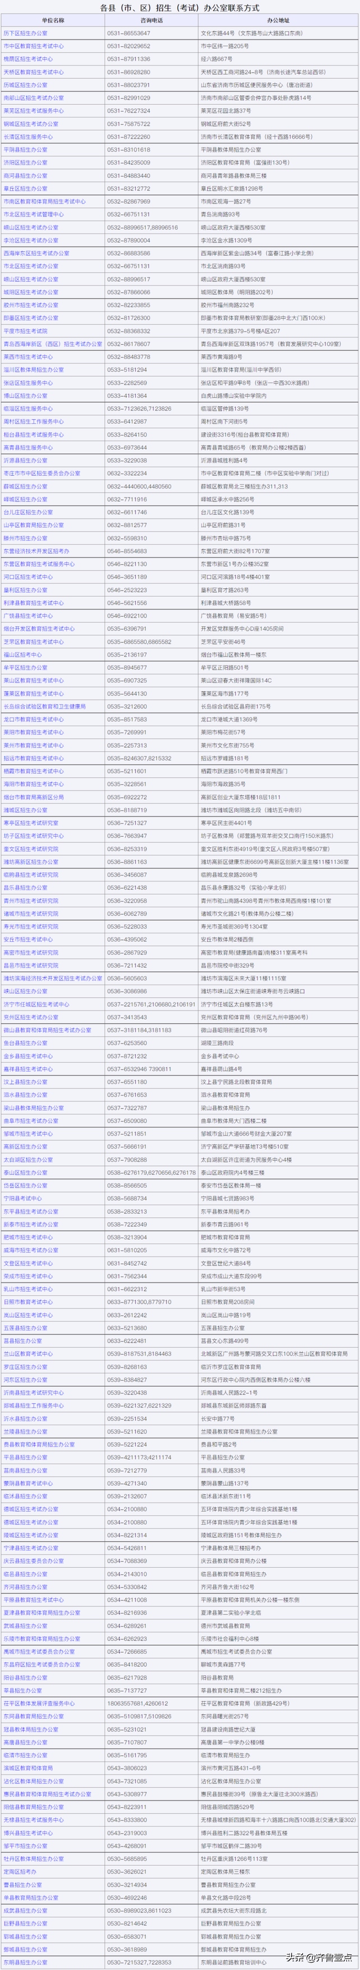Select phone number 0539-8268163
360x1970 pixels.
coord(127,1366)
